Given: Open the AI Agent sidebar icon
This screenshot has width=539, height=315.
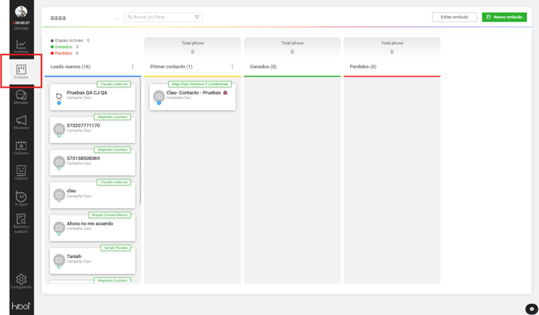Looking at the screenshot, I should tap(21, 198).
